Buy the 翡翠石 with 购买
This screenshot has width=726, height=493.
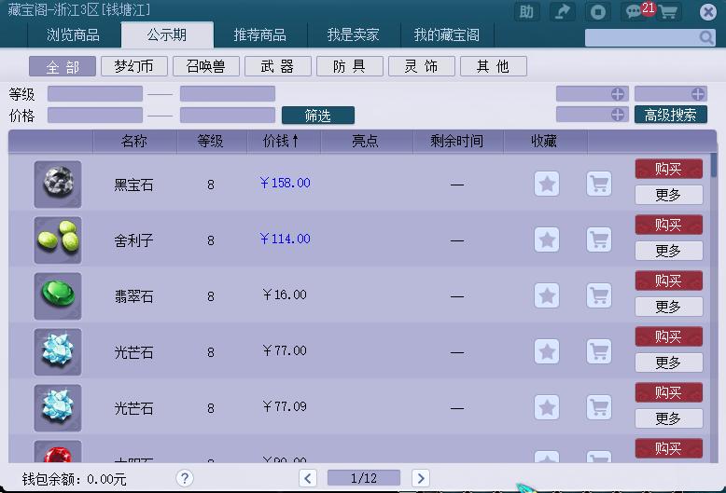tap(668, 281)
